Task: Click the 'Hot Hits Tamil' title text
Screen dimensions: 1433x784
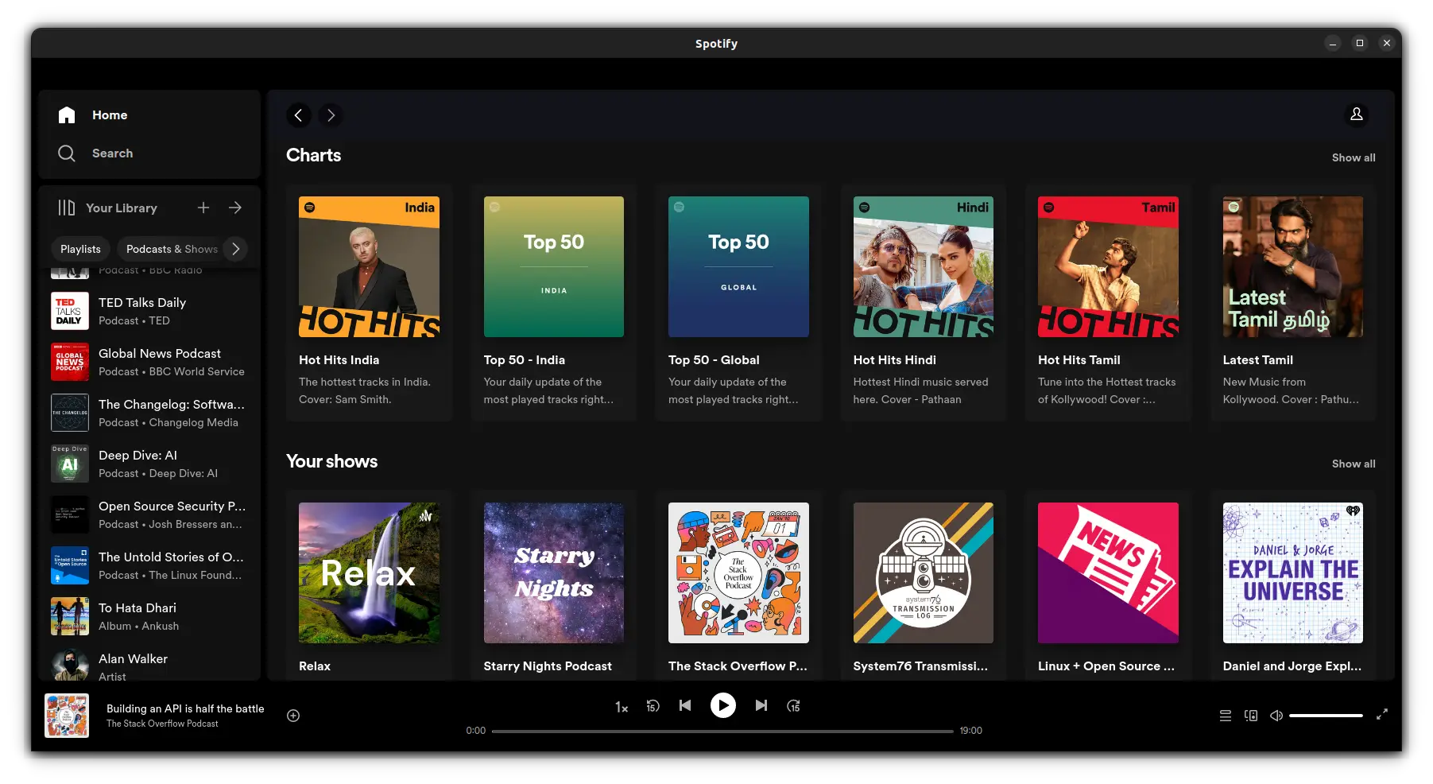Action: (x=1079, y=360)
